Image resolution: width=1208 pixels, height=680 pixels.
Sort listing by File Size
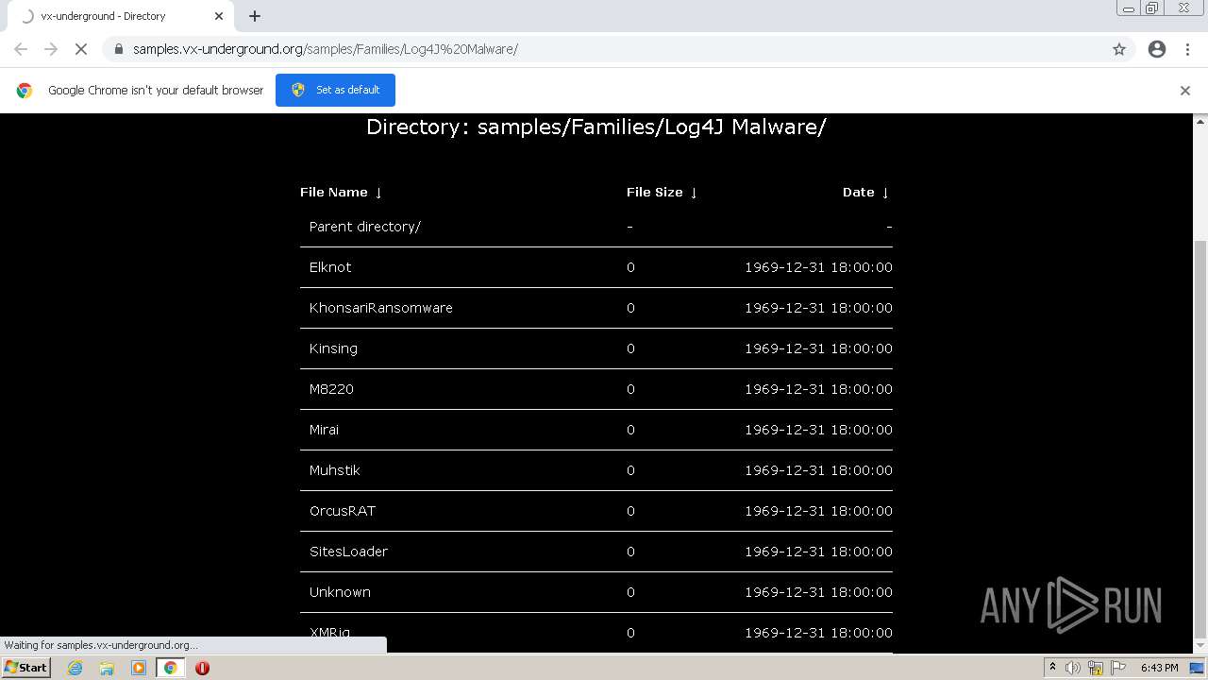pyautogui.click(x=662, y=192)
